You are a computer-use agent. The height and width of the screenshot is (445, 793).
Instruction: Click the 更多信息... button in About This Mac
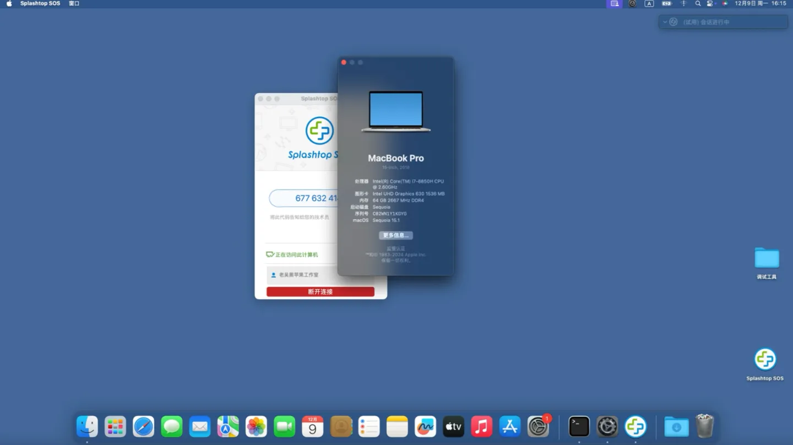point(395,235)
